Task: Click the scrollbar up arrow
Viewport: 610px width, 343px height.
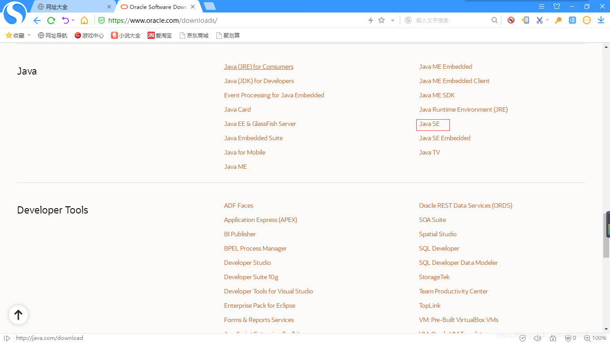Action: pos(606,46)
